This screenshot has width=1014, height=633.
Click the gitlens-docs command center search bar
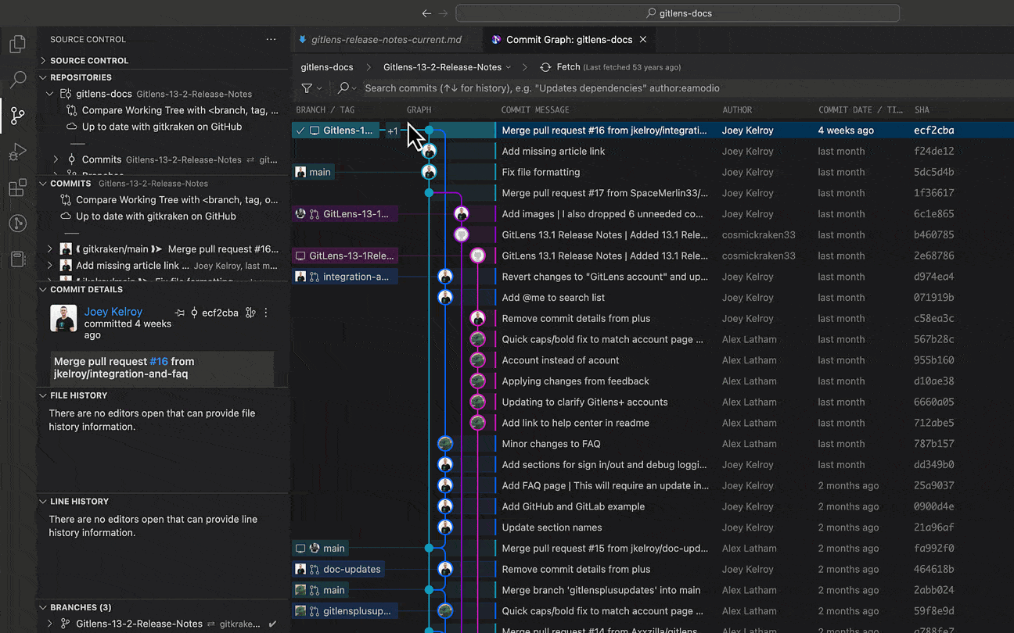678,13
